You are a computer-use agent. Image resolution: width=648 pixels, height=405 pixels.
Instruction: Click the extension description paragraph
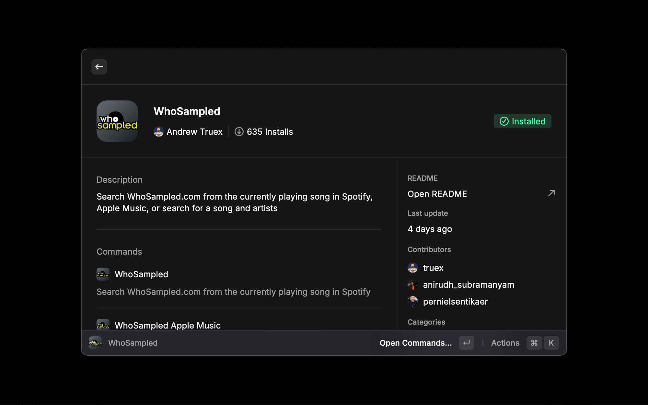[235, 202]
